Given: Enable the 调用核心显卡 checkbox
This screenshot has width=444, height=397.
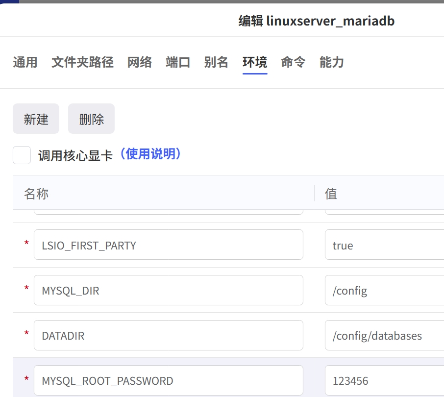Looking at the screenshot, I should click(x=22, y=155).
